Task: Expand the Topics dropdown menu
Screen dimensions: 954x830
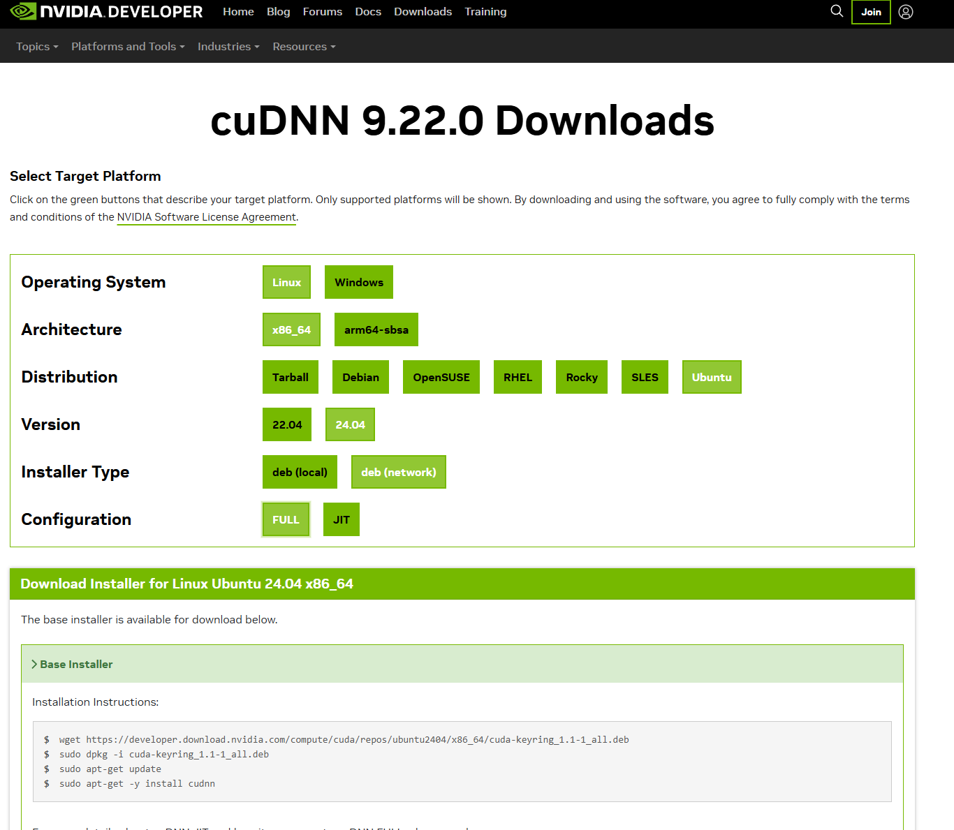Action: [x=37, y=46]
